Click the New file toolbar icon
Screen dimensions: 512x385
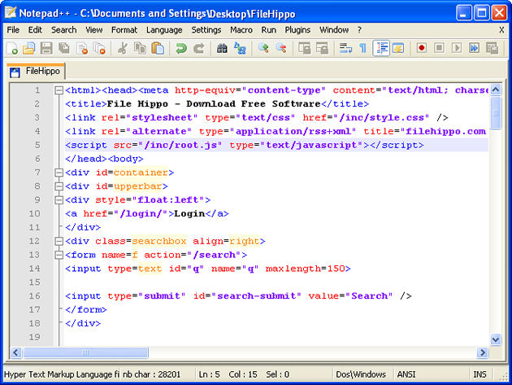(12, 49)
